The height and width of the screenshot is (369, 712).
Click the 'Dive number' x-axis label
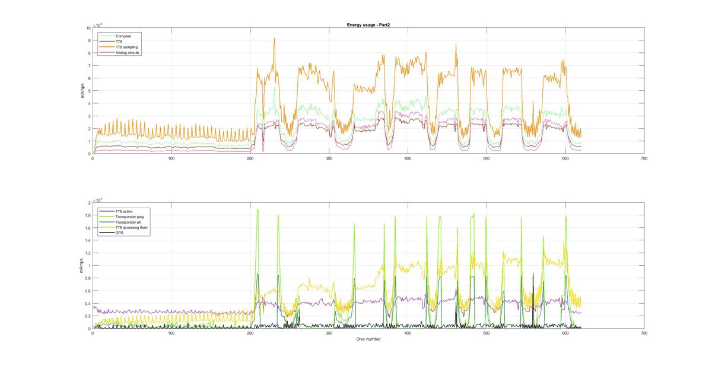click(368, 339)
